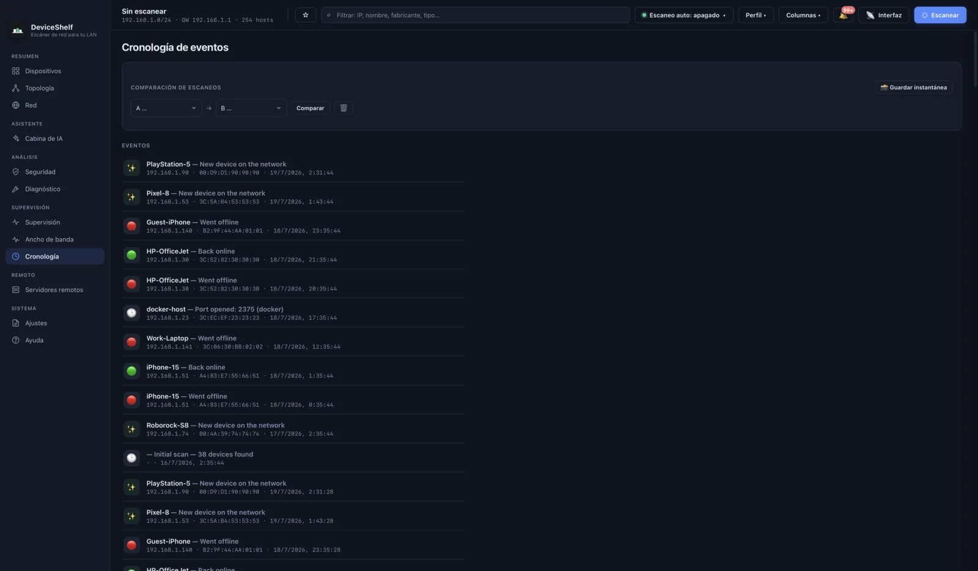Focus the filter search field
978x571 pixels.
[476, 15]
